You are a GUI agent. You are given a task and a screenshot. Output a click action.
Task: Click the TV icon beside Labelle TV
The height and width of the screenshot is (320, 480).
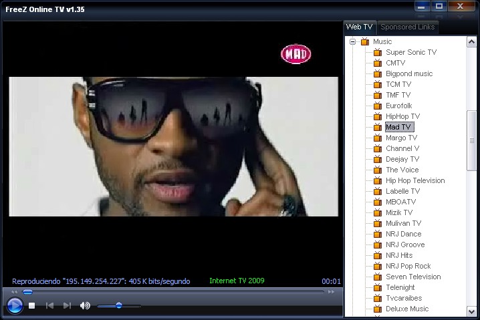378,191
